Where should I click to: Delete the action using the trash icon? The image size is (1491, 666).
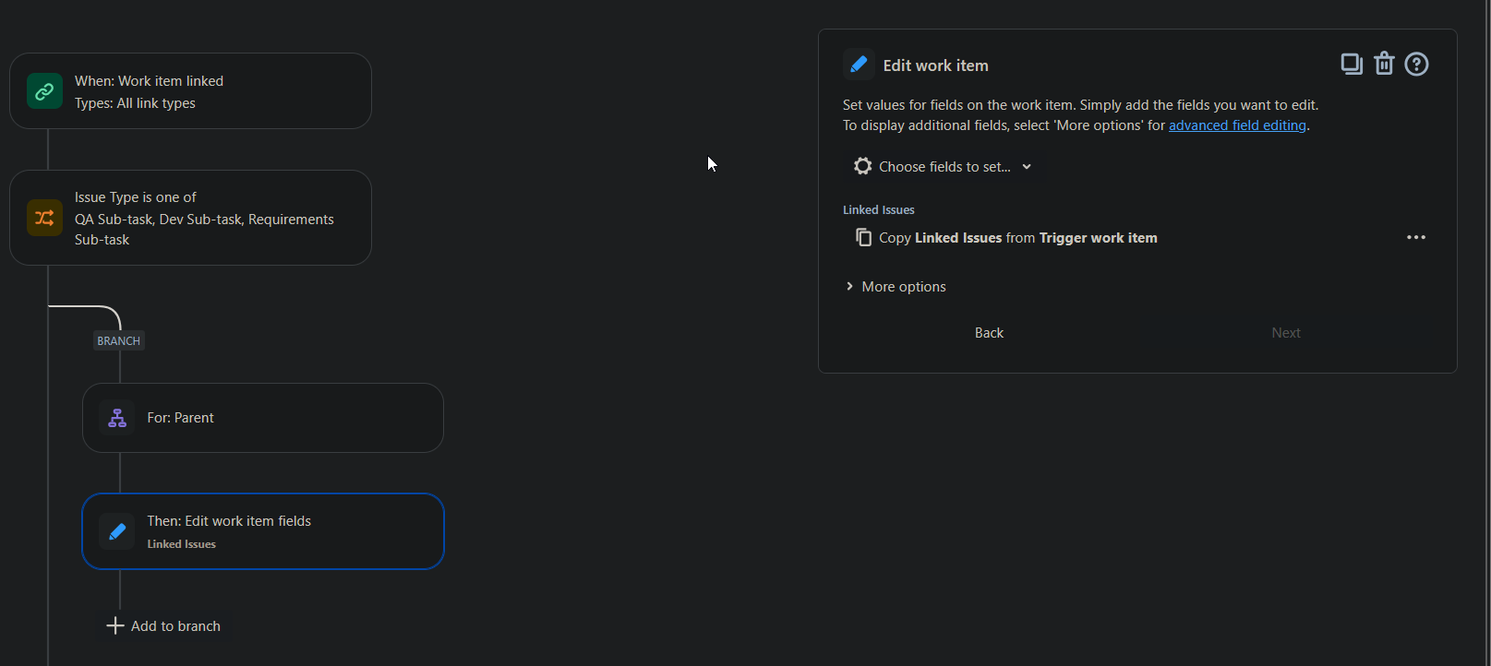pyautogui.click(x=1384, y=64)
